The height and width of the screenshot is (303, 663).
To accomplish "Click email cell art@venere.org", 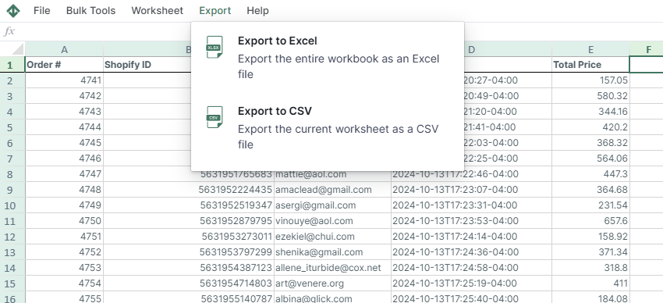I will coord(333,284).
